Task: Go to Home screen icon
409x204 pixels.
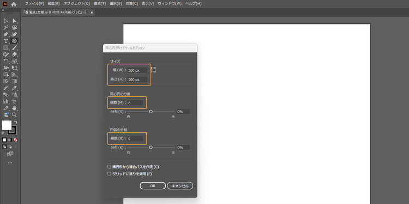Action: pos(14,4)
